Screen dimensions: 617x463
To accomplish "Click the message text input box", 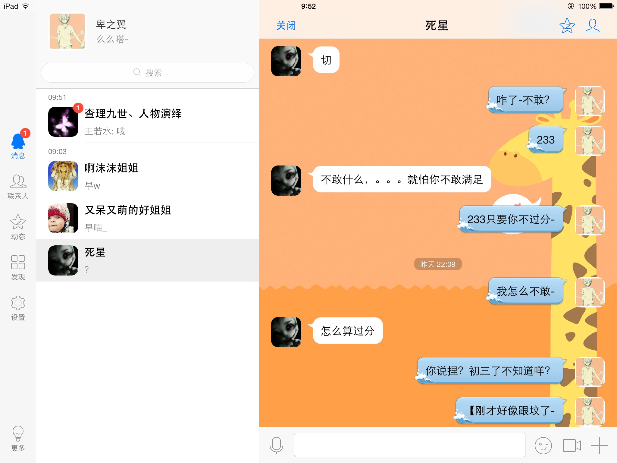I will click(409, 445).
